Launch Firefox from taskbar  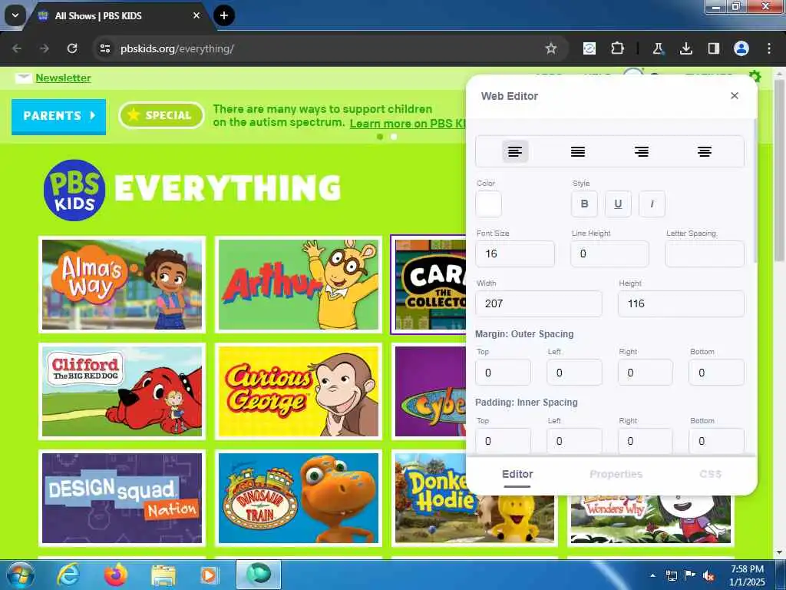[116, 575]
